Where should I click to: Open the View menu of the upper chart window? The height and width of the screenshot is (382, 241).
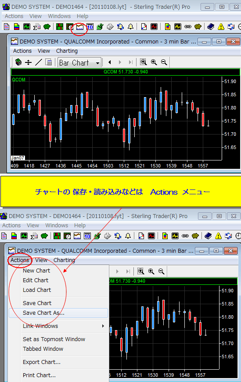[x=44, y=51]
